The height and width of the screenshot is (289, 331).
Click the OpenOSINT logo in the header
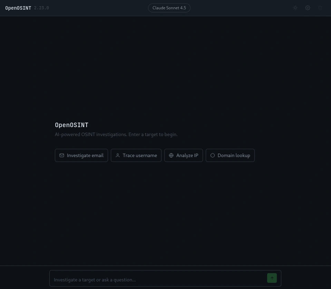pos(18,8)
